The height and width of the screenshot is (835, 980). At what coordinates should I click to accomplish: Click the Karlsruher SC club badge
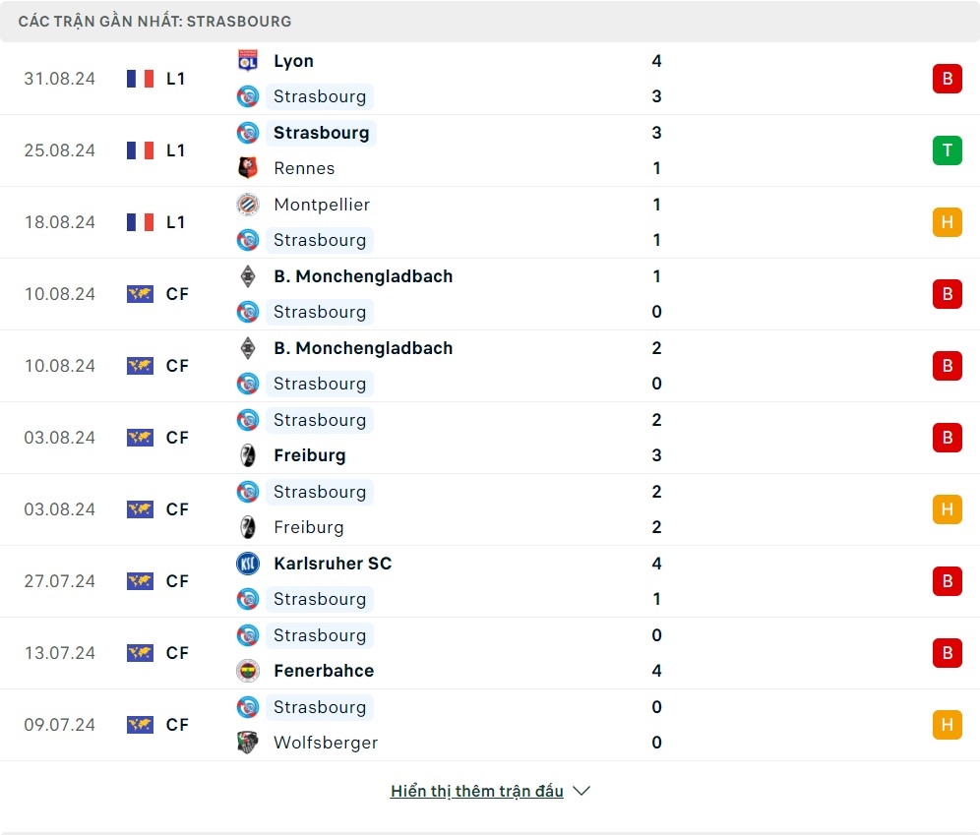[x=248, y=564]
